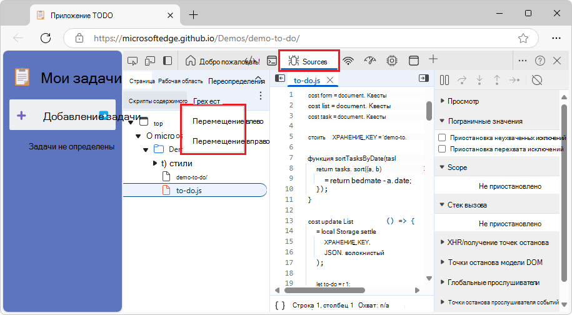
Task: Collapse the Стек вызова section
Action: click(x=467, y=205)
